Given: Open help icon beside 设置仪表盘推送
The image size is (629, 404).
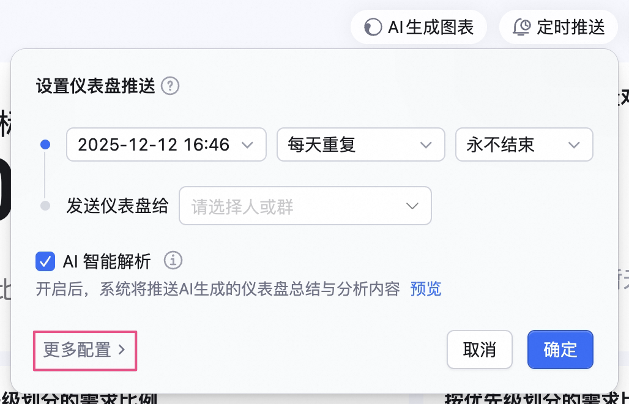Looking at the screenshot, I should pos(170,86).
